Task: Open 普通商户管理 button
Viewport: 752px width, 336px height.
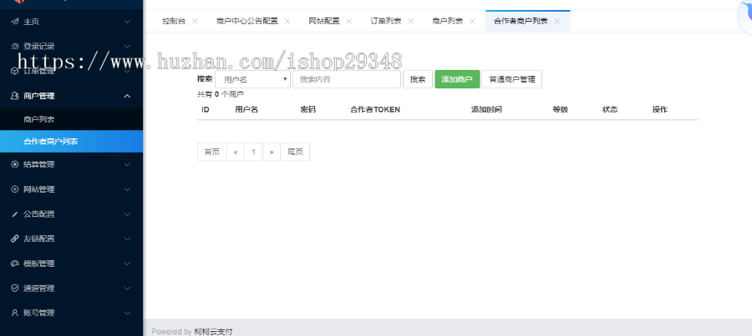Action: pos(511,79)
